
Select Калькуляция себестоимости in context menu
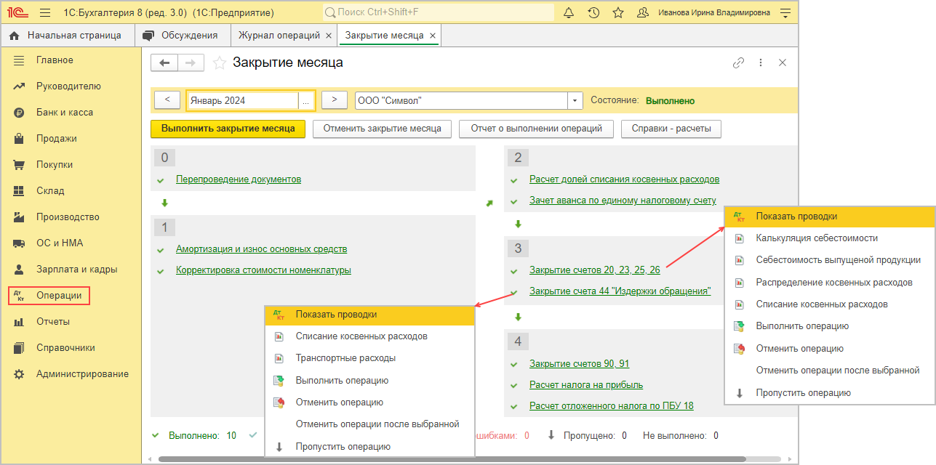tap(817, 238)
